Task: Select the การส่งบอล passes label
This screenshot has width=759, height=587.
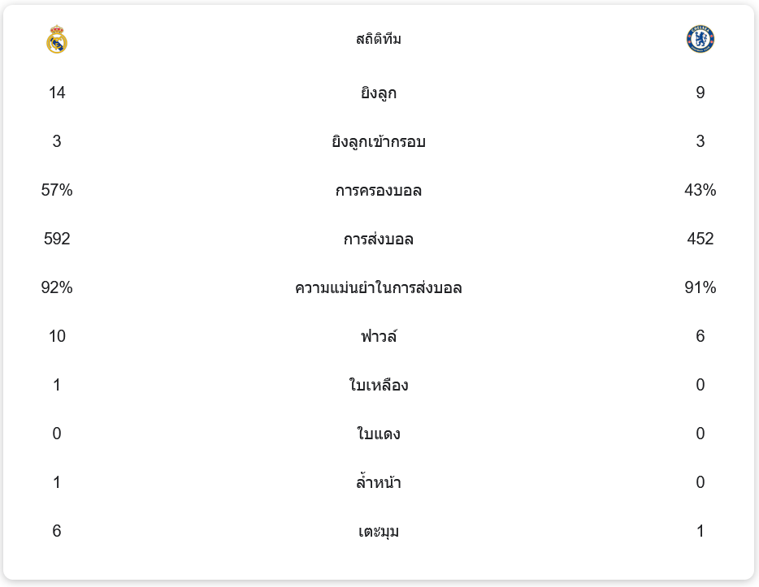Action: point(379,240)
